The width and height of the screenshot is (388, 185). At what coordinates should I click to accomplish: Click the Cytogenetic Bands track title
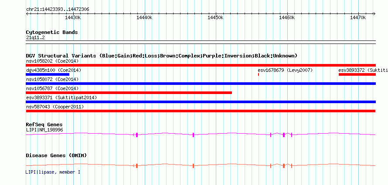click(x=52, y=32)
